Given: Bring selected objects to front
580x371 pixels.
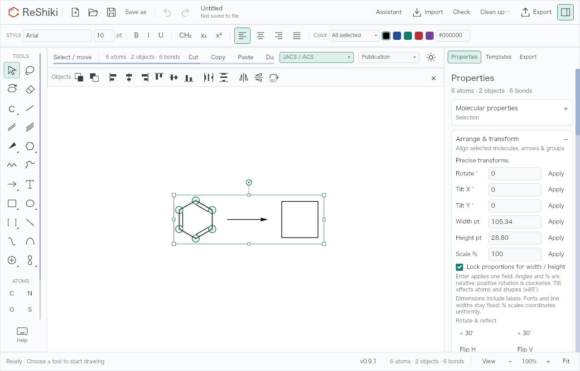Looking at the screenshot, I should tap(79, 77).
